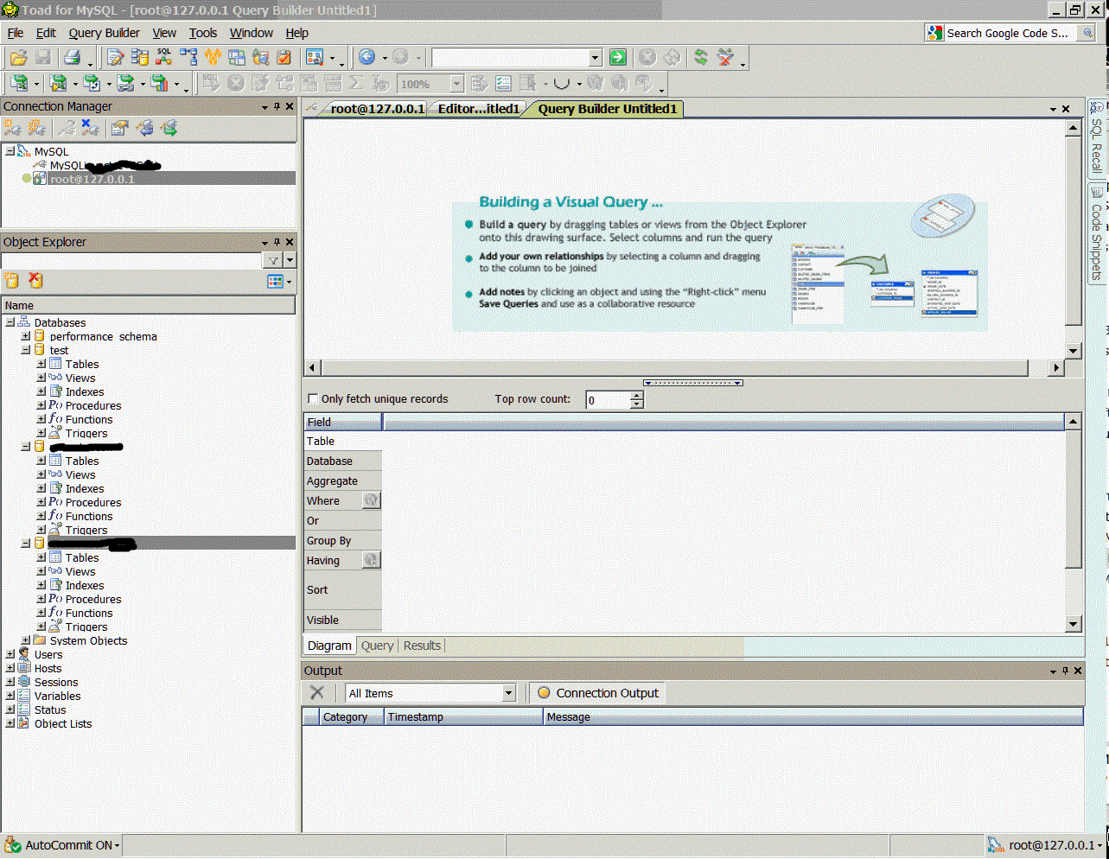This screenshot has height=859, width=1109.
Task: Click the icon beside the Having row
Action: pyautogui.click(x=371, y=560)
